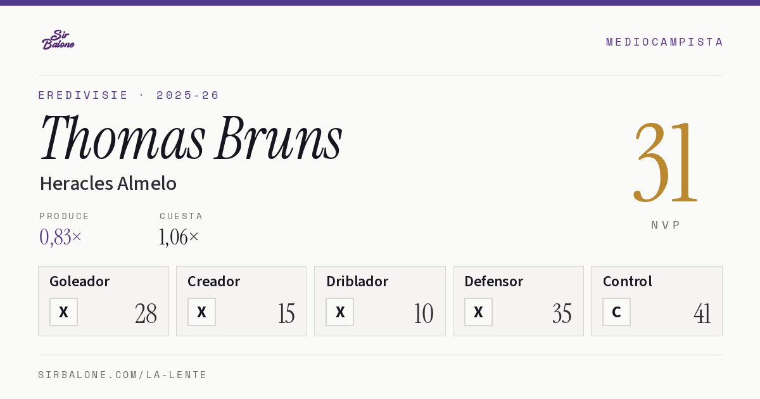The image size is (760, 399).
Task: Click the NVP label under the score
Action: point(666,225)
